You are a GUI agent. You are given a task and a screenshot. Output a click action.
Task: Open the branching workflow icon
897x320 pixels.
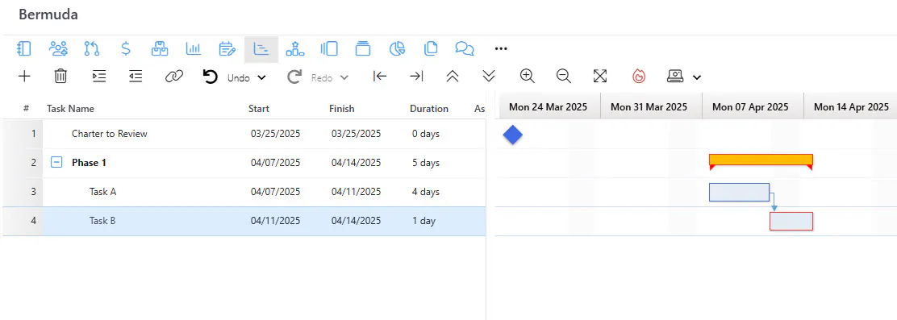pyautogui.click(x=92, y=49)
